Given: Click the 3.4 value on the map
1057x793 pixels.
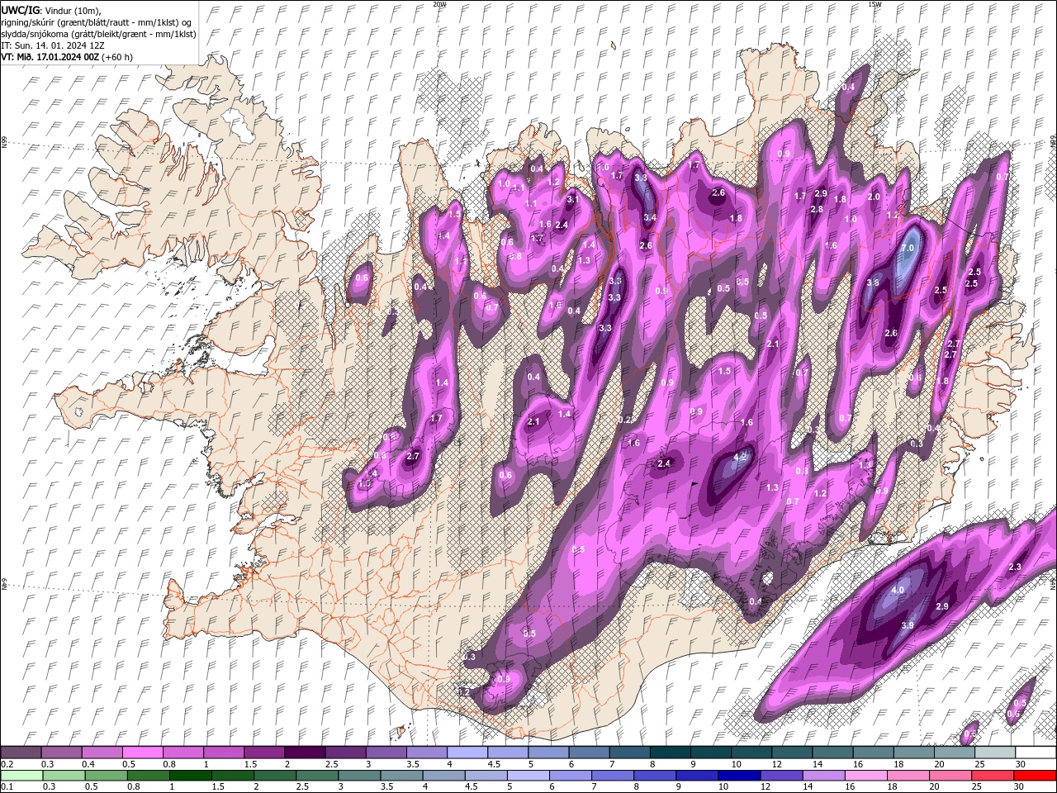Looking at the screenshot, I should pyautogui.click(x=650, y=218).
